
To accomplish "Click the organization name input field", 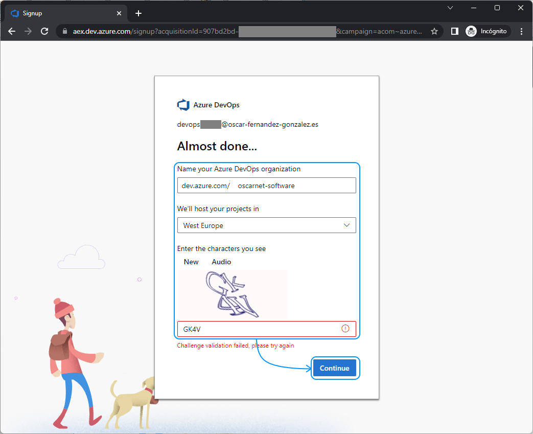I will tap(267, 186).
